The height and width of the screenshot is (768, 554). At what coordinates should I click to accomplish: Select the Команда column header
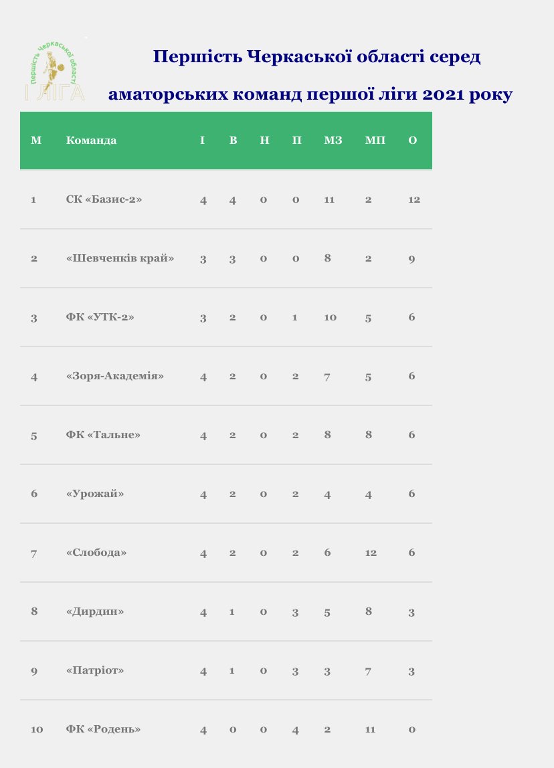click(91, 140)
